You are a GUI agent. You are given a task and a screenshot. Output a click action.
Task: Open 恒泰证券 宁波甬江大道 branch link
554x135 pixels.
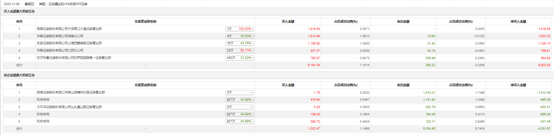pos(69,29)
